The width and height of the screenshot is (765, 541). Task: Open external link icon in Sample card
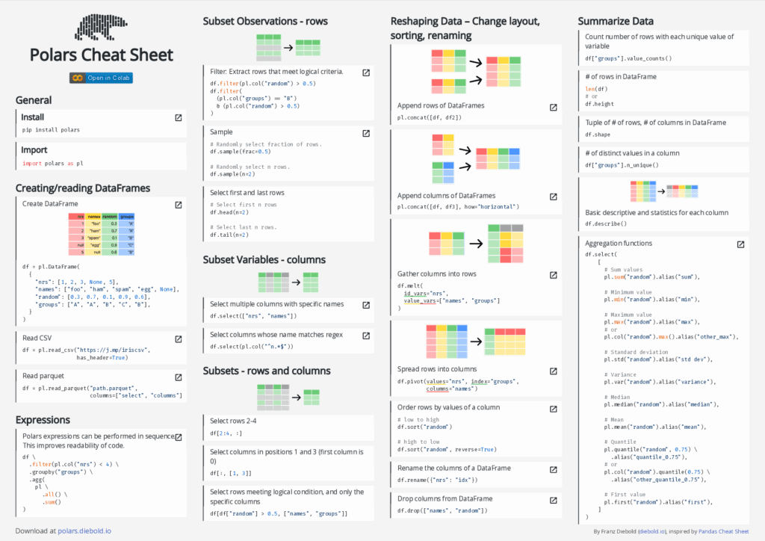(366, 133)
